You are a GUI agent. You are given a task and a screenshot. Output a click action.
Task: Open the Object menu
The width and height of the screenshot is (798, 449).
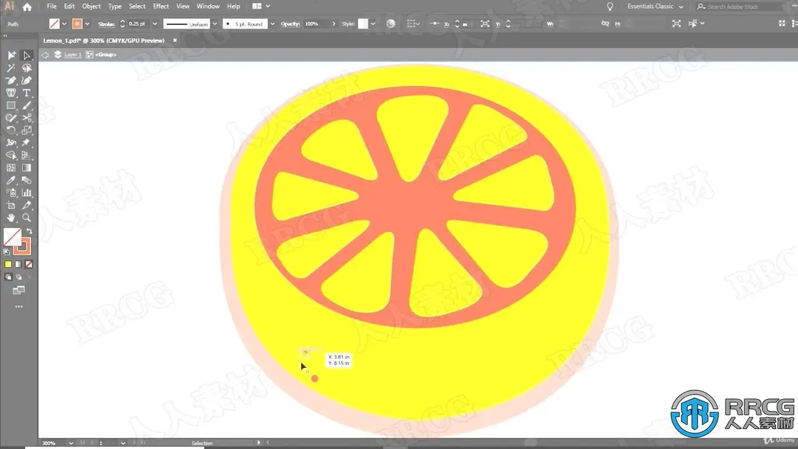(x=92, y=6)
